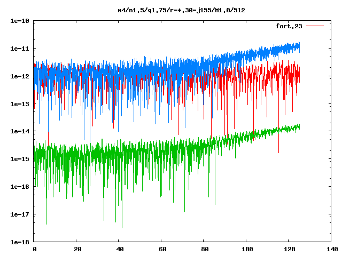
Task: Click the plot title m4/n1.5/q1.75/r-+.30-j155/M1.0/512
Action: 182,10
